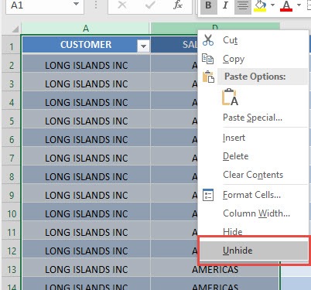This screenshot has height=290, width=311.
Task: Select the column A header
Action: (x=86, y=29)
